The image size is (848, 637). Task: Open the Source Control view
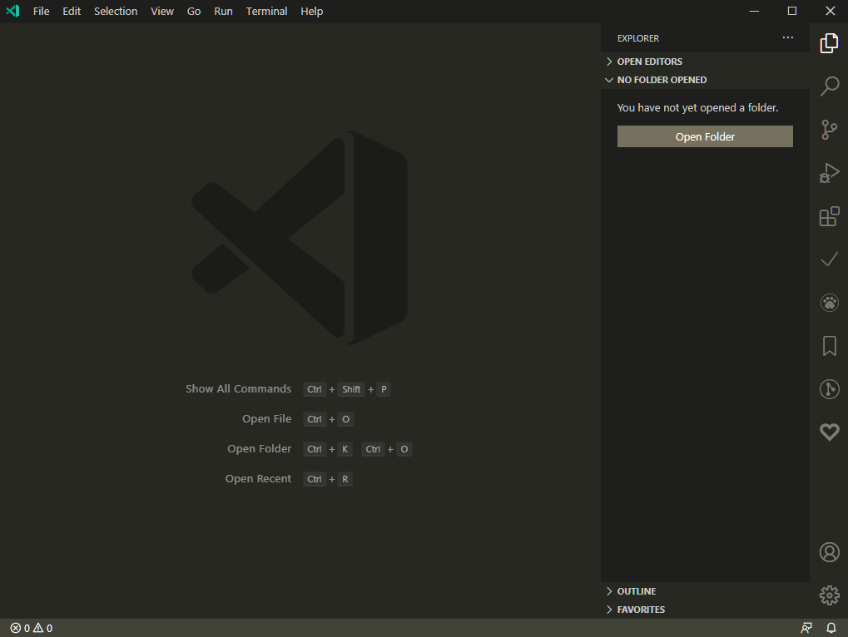pyautogui.click(x=828, y=130)
